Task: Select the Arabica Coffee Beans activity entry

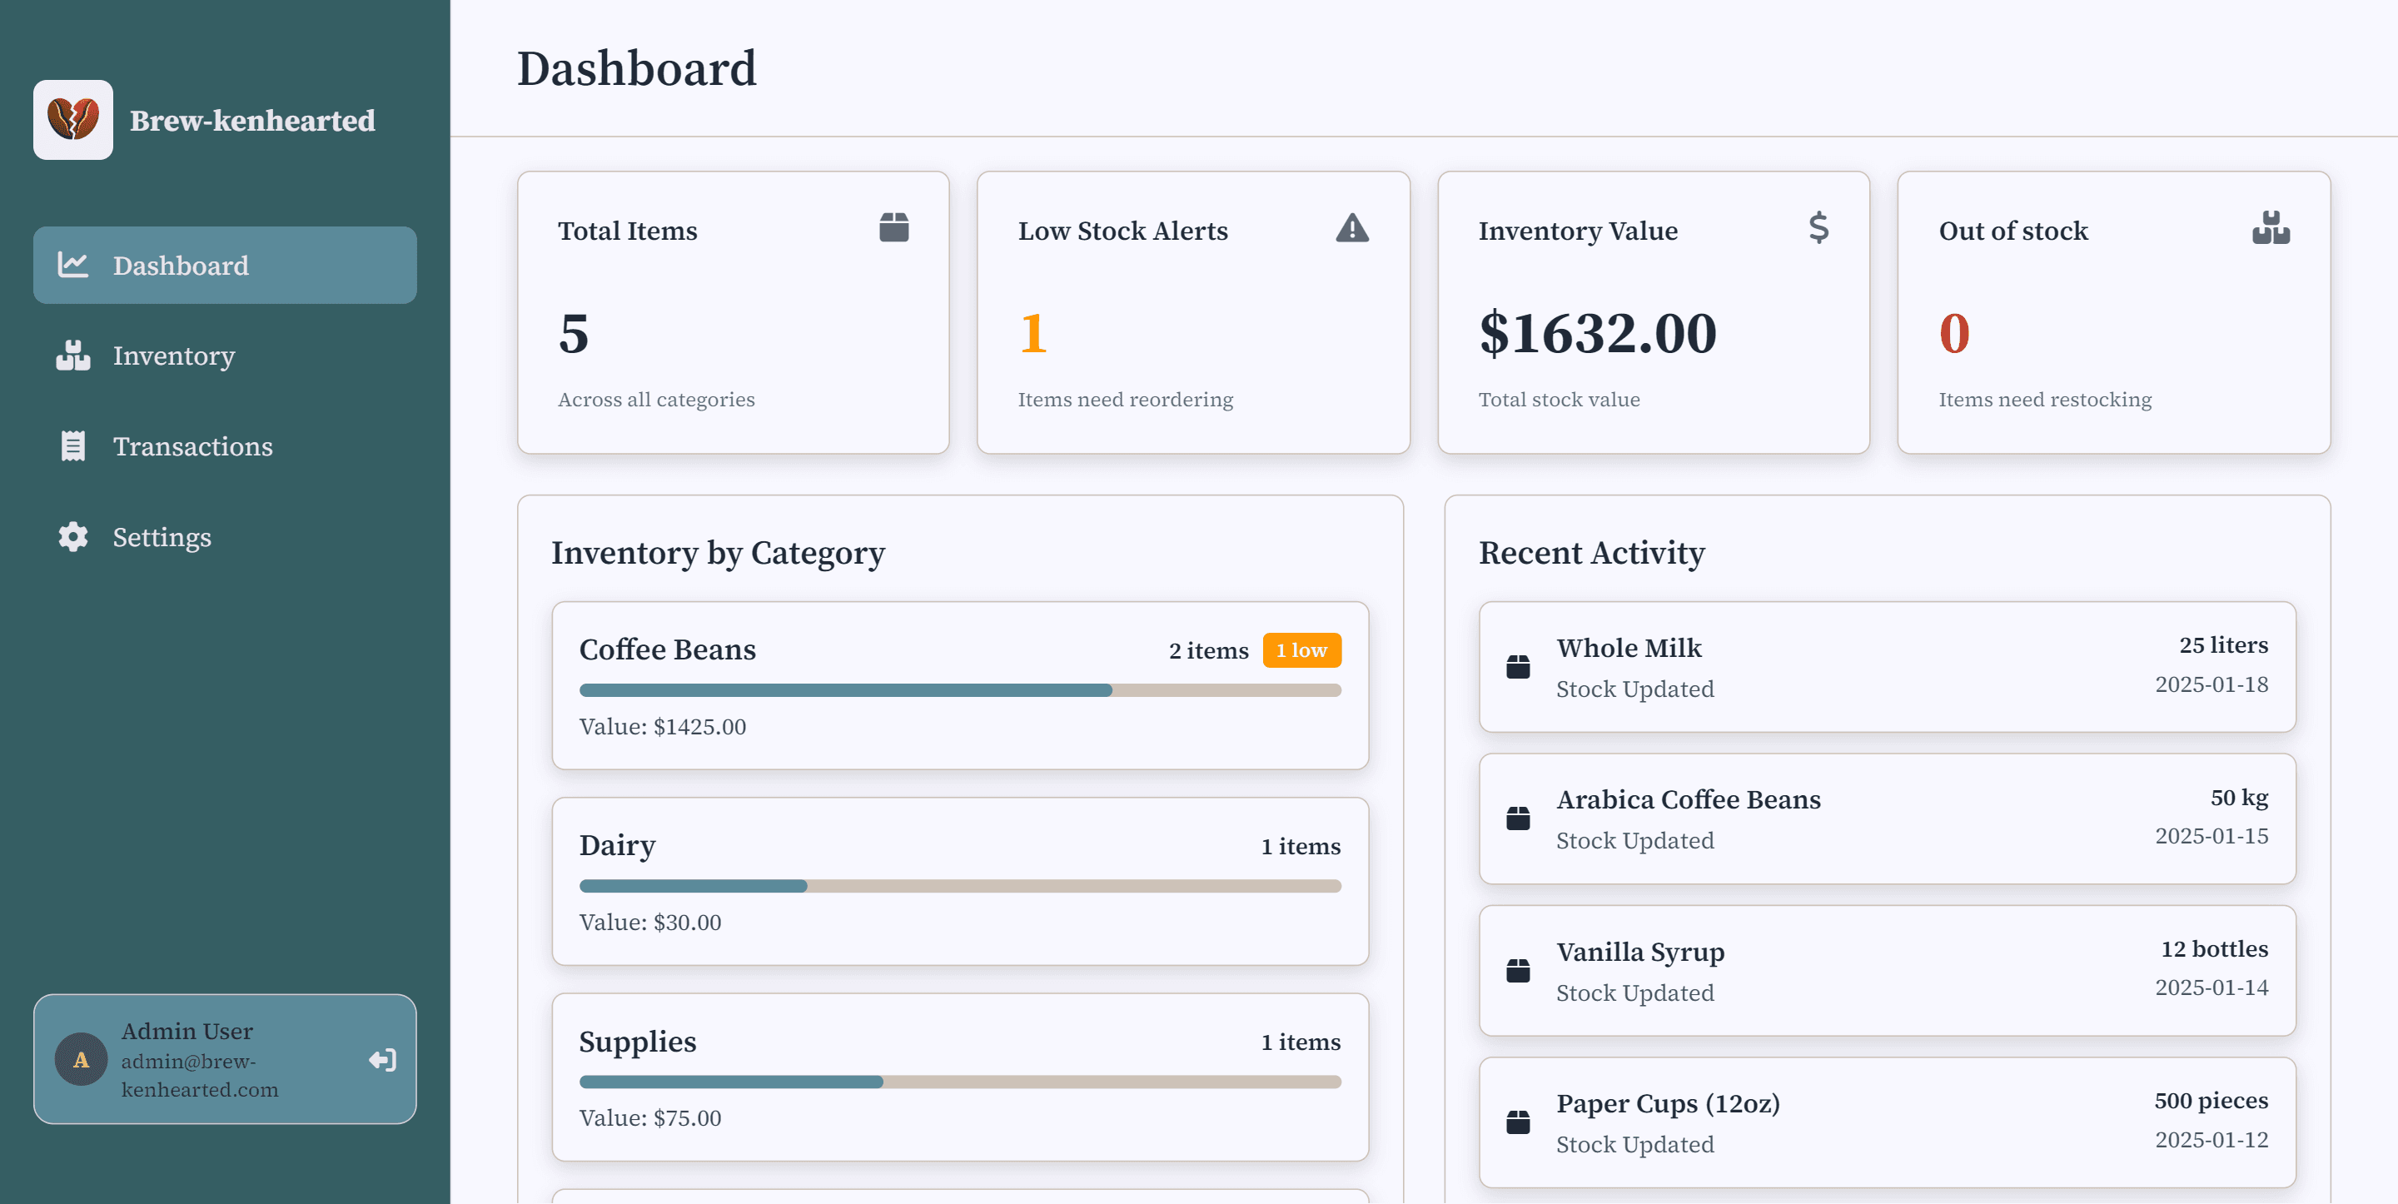Action: click(x=1887, y=818)
